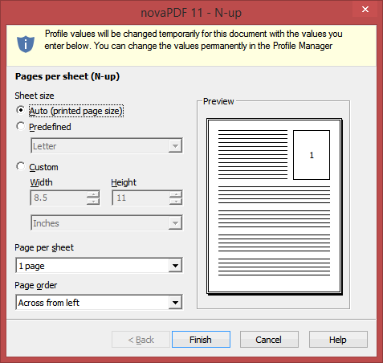Decrease Width with the down spinner arrow
Viewport: 383px width, 363px height.
coord(93,202)
